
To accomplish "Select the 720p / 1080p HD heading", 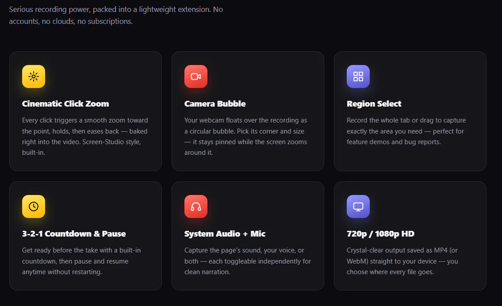I will pyautogui.click(x=380, y=233).
